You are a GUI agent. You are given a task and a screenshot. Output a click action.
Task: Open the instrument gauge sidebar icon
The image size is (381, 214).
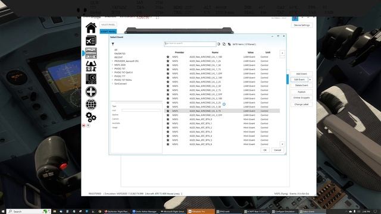tap(91, 79)
